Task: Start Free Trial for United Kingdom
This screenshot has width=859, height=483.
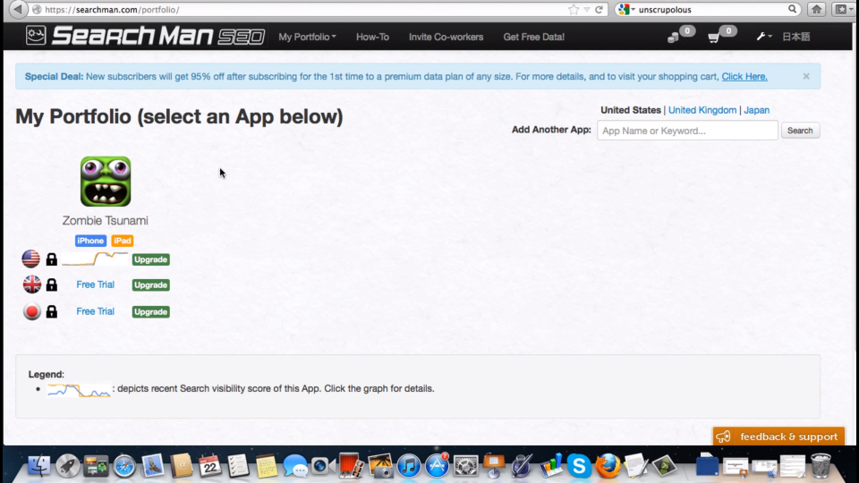Action: [96, 284]
